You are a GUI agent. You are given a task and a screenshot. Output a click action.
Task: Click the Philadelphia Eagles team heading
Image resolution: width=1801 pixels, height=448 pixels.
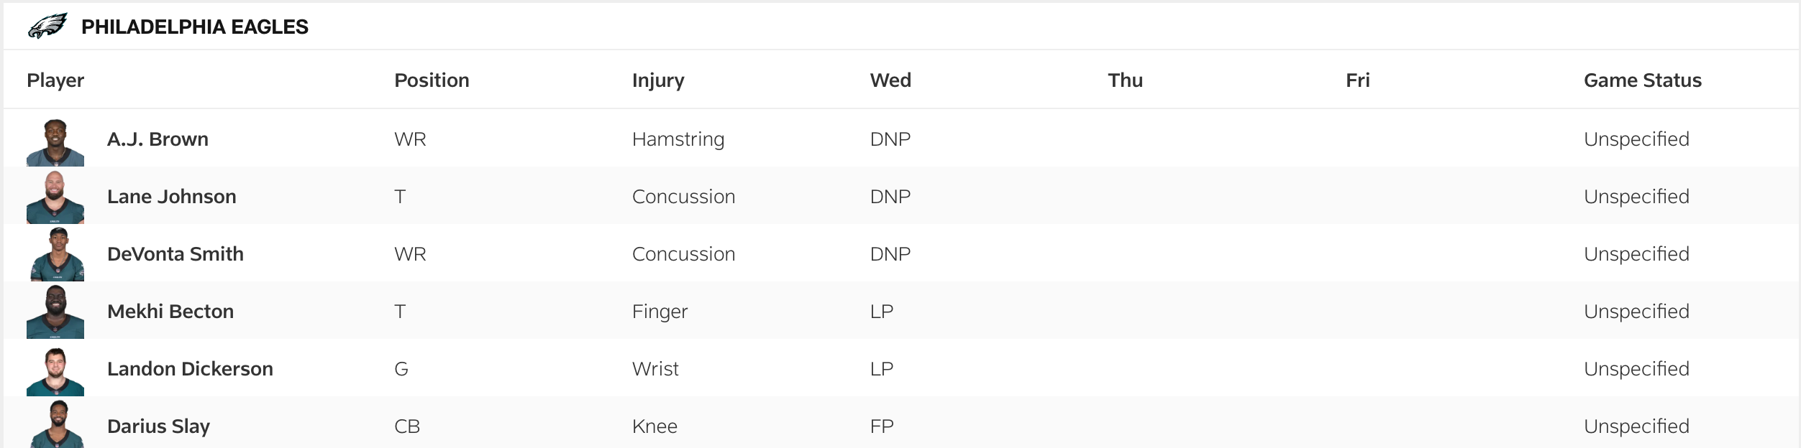194,27
